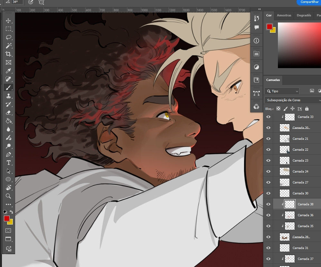Lock layer position

[x=293, y=109]
